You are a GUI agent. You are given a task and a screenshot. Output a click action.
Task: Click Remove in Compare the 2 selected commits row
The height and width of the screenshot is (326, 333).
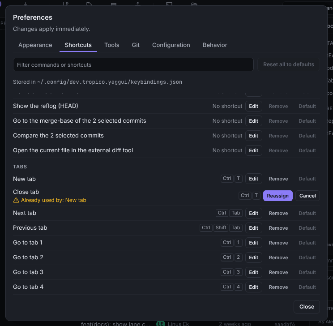pos(278,136)
